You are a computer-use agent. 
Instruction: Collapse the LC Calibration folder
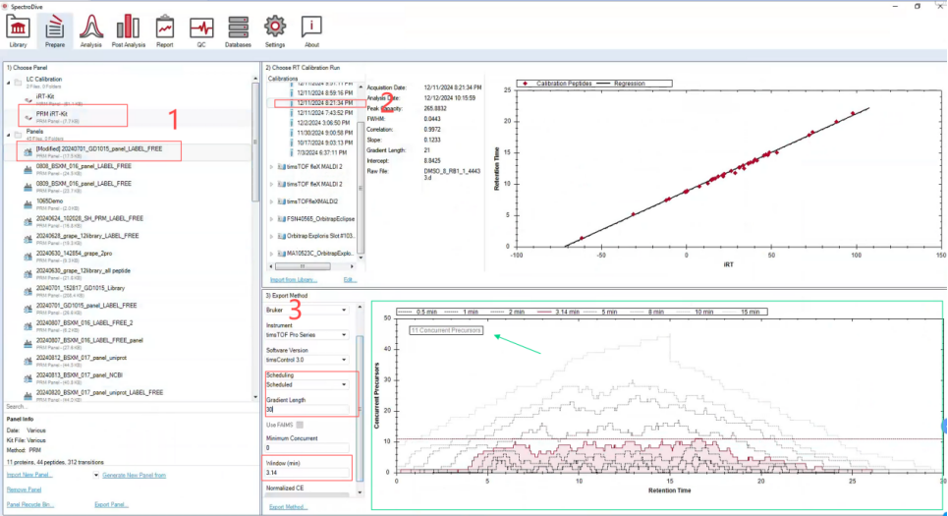(x=9, y=83)
